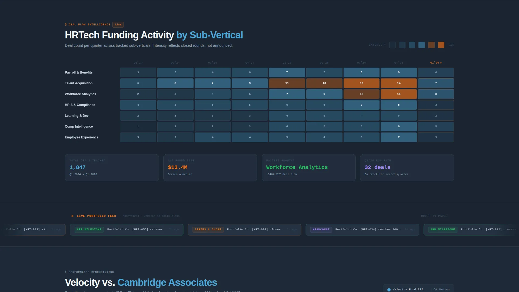Select Talent Acquisition Q3'25 cell showing 13
The image size is (519, 292).
(x=361, y=83)
